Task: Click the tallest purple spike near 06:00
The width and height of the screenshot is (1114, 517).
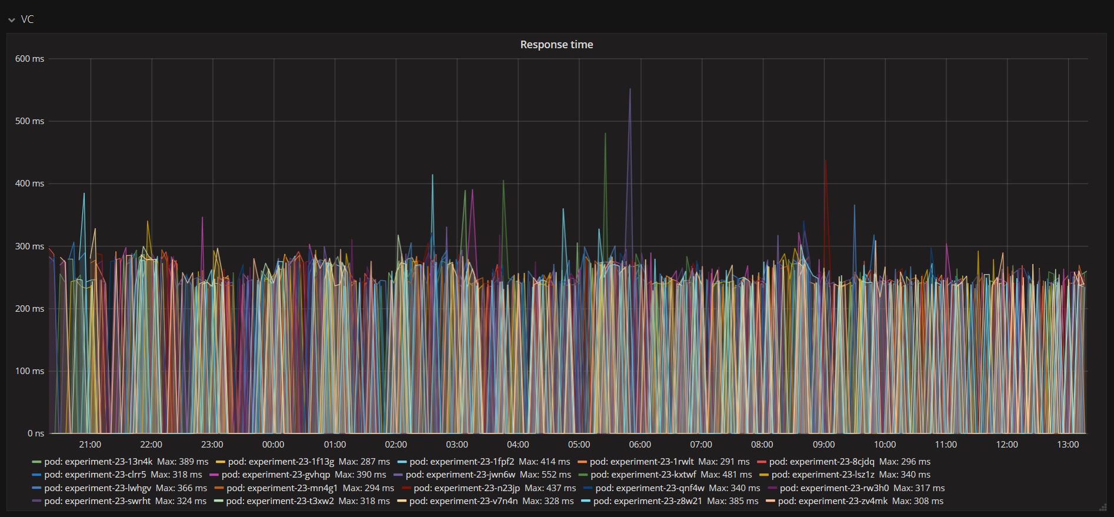Action: 630,90
